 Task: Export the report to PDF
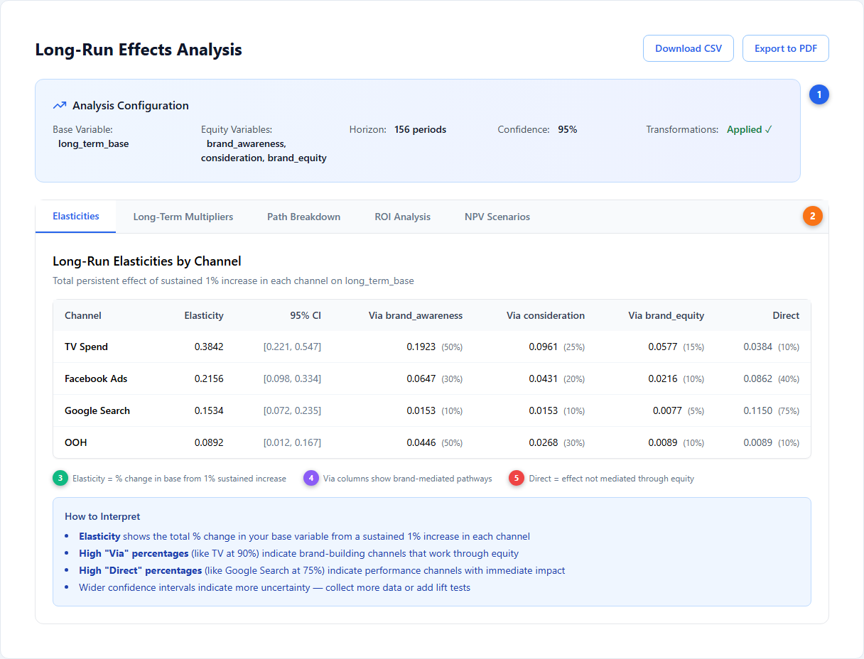point(786,48)
